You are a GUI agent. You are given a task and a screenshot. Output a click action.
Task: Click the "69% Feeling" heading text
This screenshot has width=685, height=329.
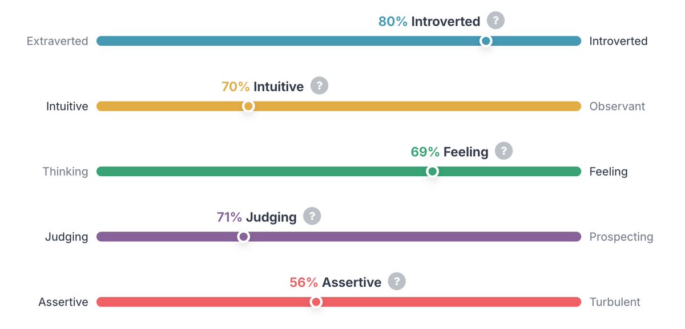click(x=449, y=152)
